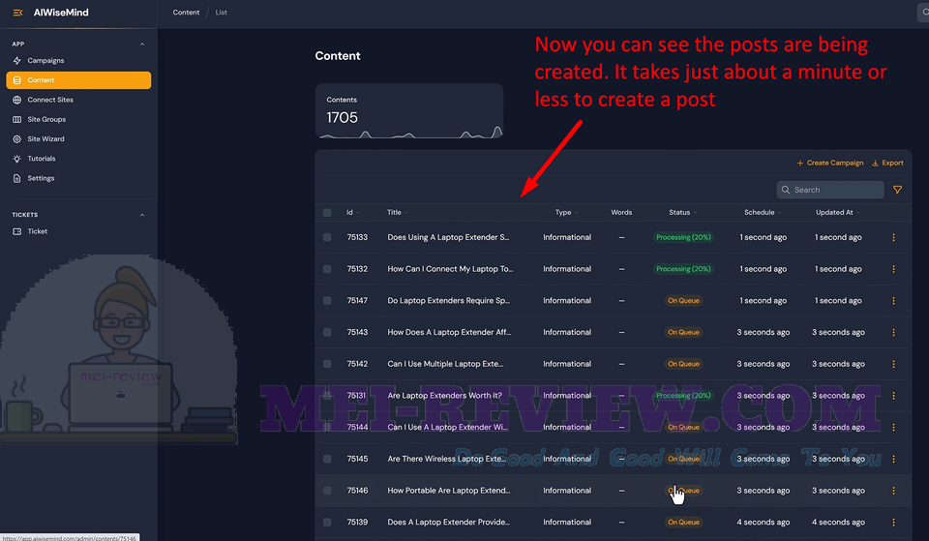The height and width of the screenshot is (541, 929).
Task: Open post 'Are Laptop Extenders Worth It?'
Action: coord(444,395)
